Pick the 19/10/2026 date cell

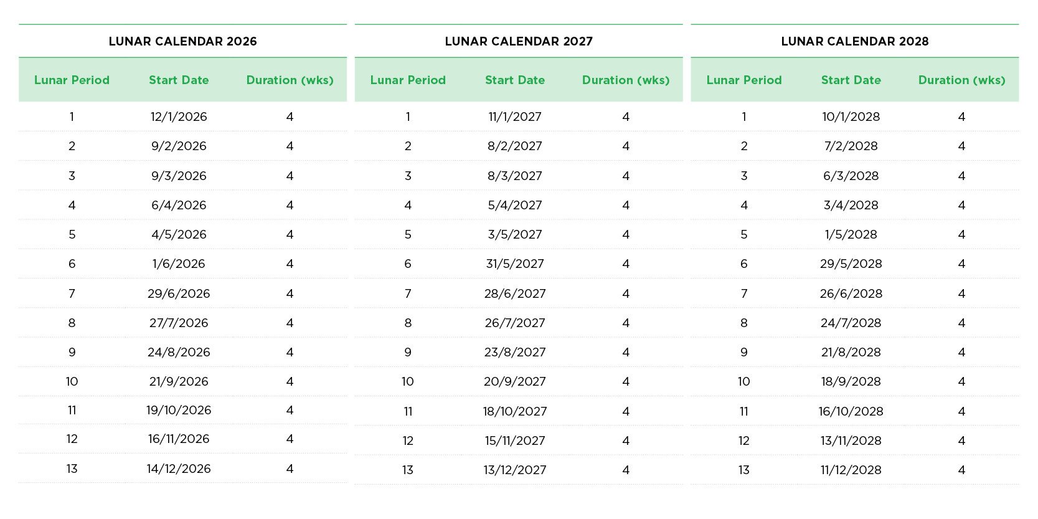point(179,410)
